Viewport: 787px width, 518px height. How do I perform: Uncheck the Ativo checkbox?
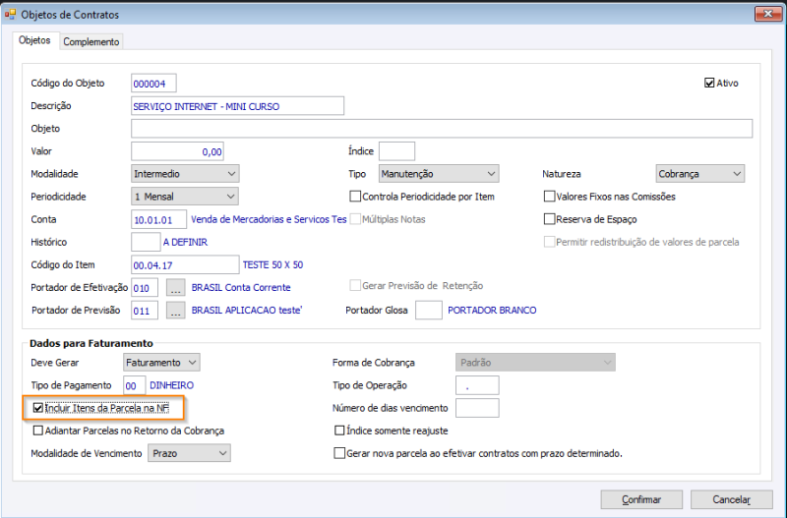coord(709,84)
